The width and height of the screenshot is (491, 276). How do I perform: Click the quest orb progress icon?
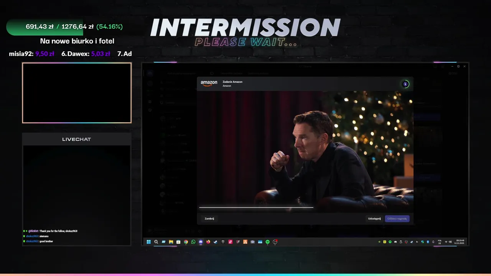(405, 84)
